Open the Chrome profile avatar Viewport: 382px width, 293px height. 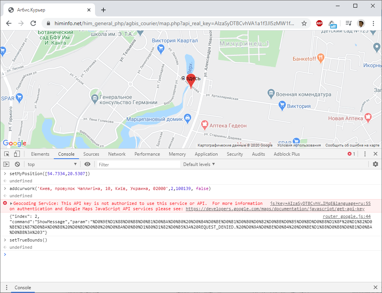(x=361, y=23)
